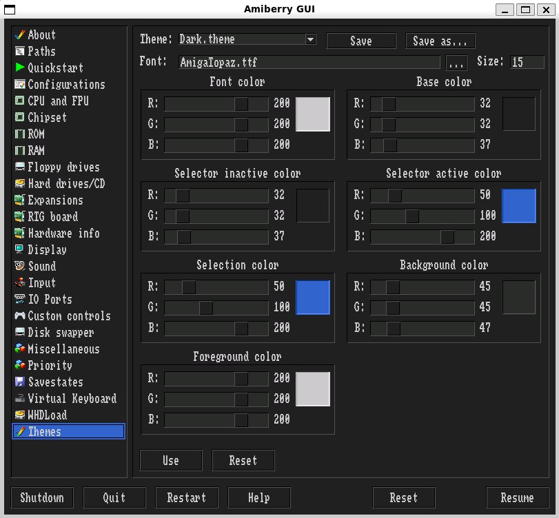Image resolution: width=559 pixels, height=518 pixels.
Task: Click the CPU and FPU chip icon
Action: point(20,101)
